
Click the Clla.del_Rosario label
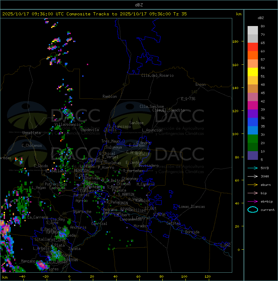tap(157, 75)
